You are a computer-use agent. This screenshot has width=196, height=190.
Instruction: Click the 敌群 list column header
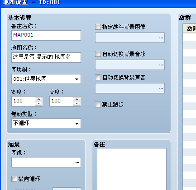pos(190,28)
